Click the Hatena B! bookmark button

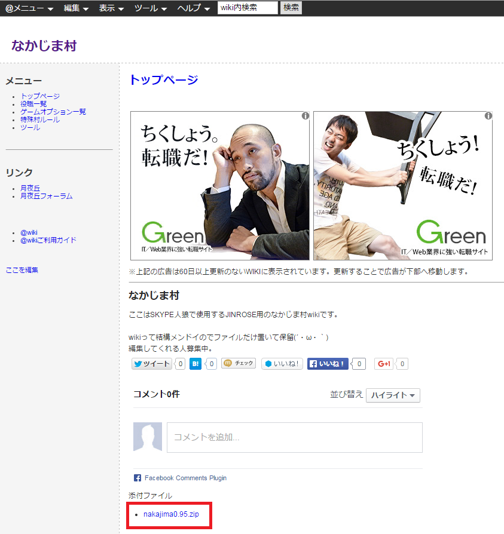click(x=196, y=364)
